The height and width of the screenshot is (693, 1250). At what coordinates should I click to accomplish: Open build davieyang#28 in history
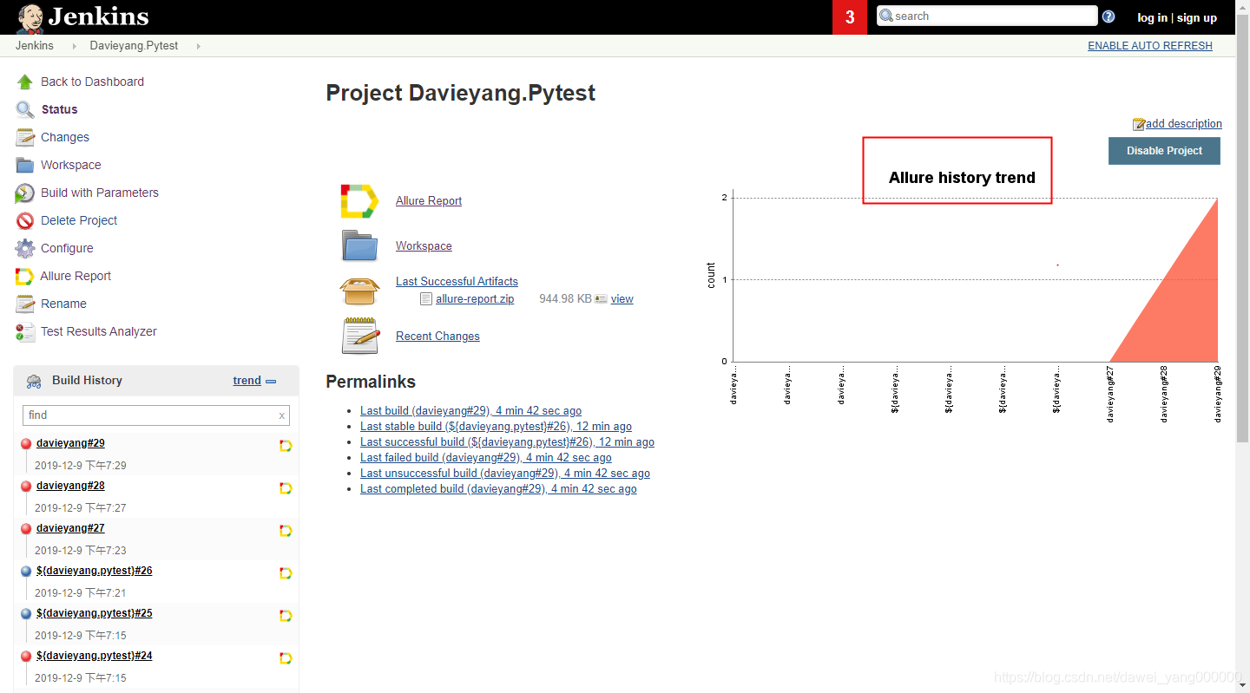coord(70,486)
